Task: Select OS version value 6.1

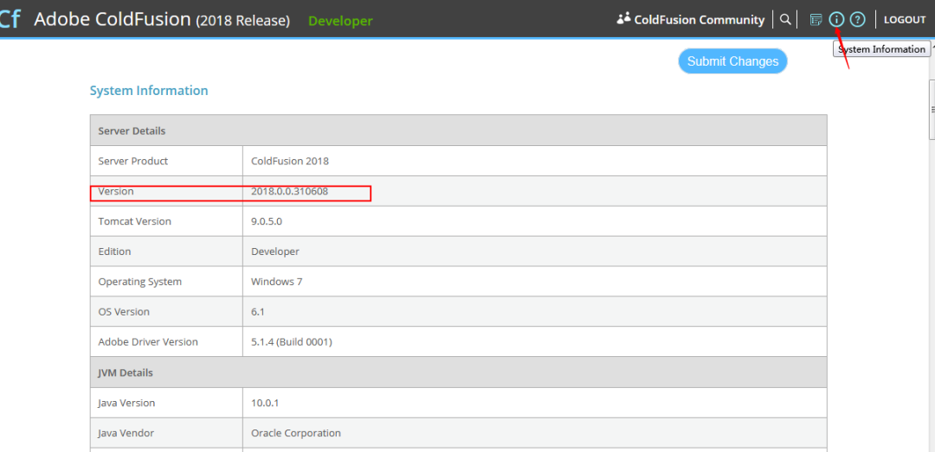Action: pos(258,312)
